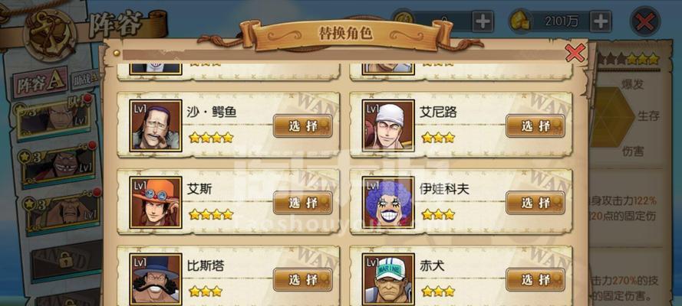
Task: Click Ace (艾斯) portrait with orange hat
Action: point(155,202)
